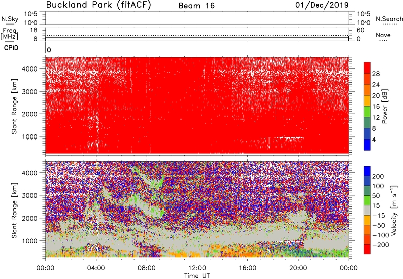403x279 pixels.
Task: Click the "4" power colorbar label
Action: [x=374, y=139]
